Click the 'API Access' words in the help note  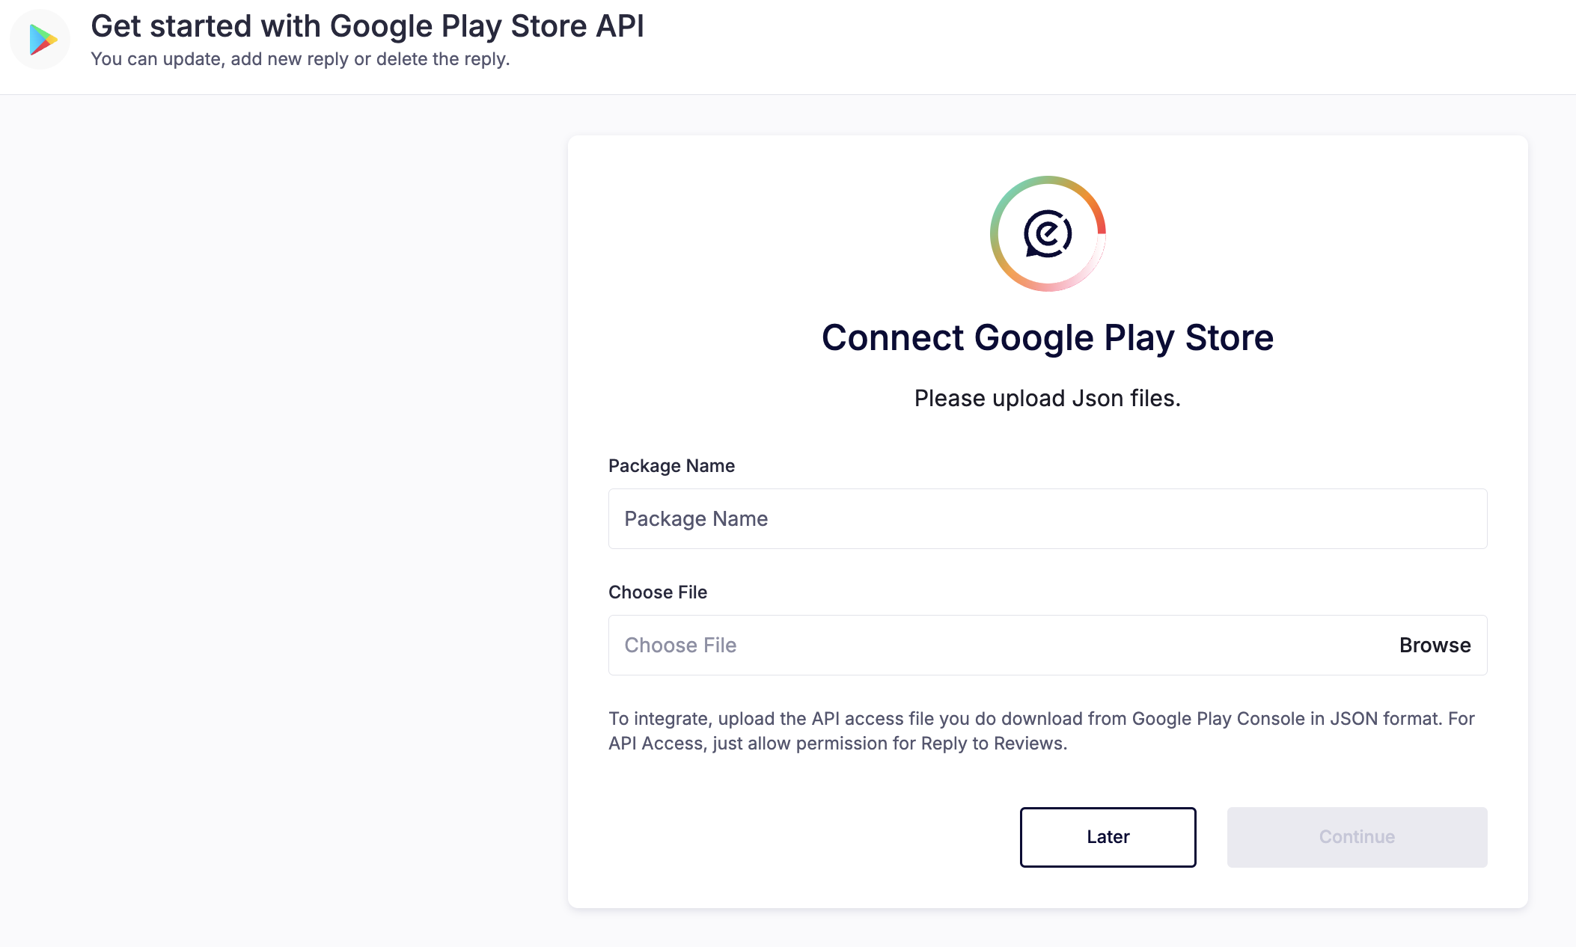pyautogui.click(x=656, y=744)
